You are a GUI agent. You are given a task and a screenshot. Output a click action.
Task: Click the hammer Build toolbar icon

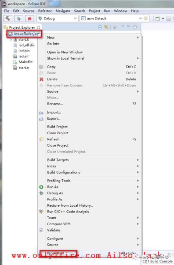pyautogui.click(x=7, y=19)
